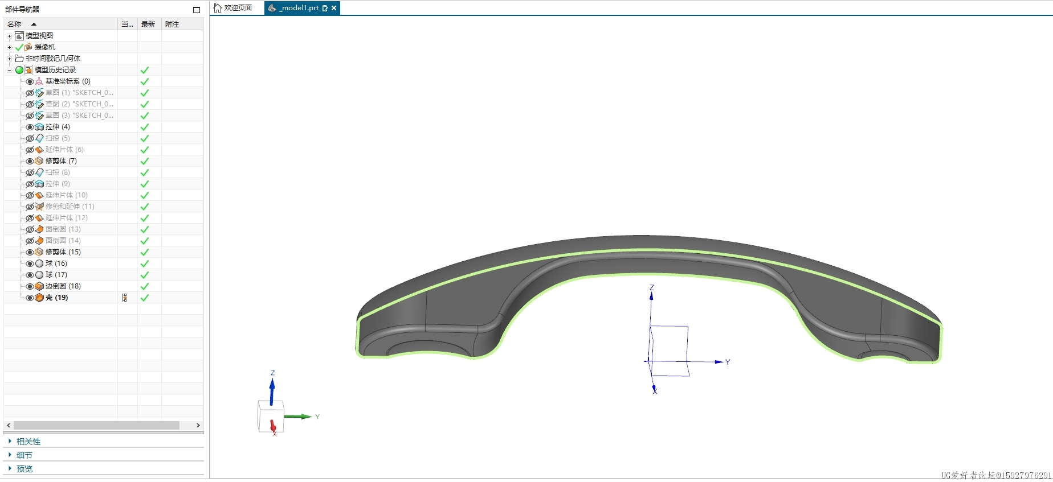This screenshot has width=1053, height=482.
Task: Click the 延伸片体 (6) feature icon
Action: click(x=39, y=150)
